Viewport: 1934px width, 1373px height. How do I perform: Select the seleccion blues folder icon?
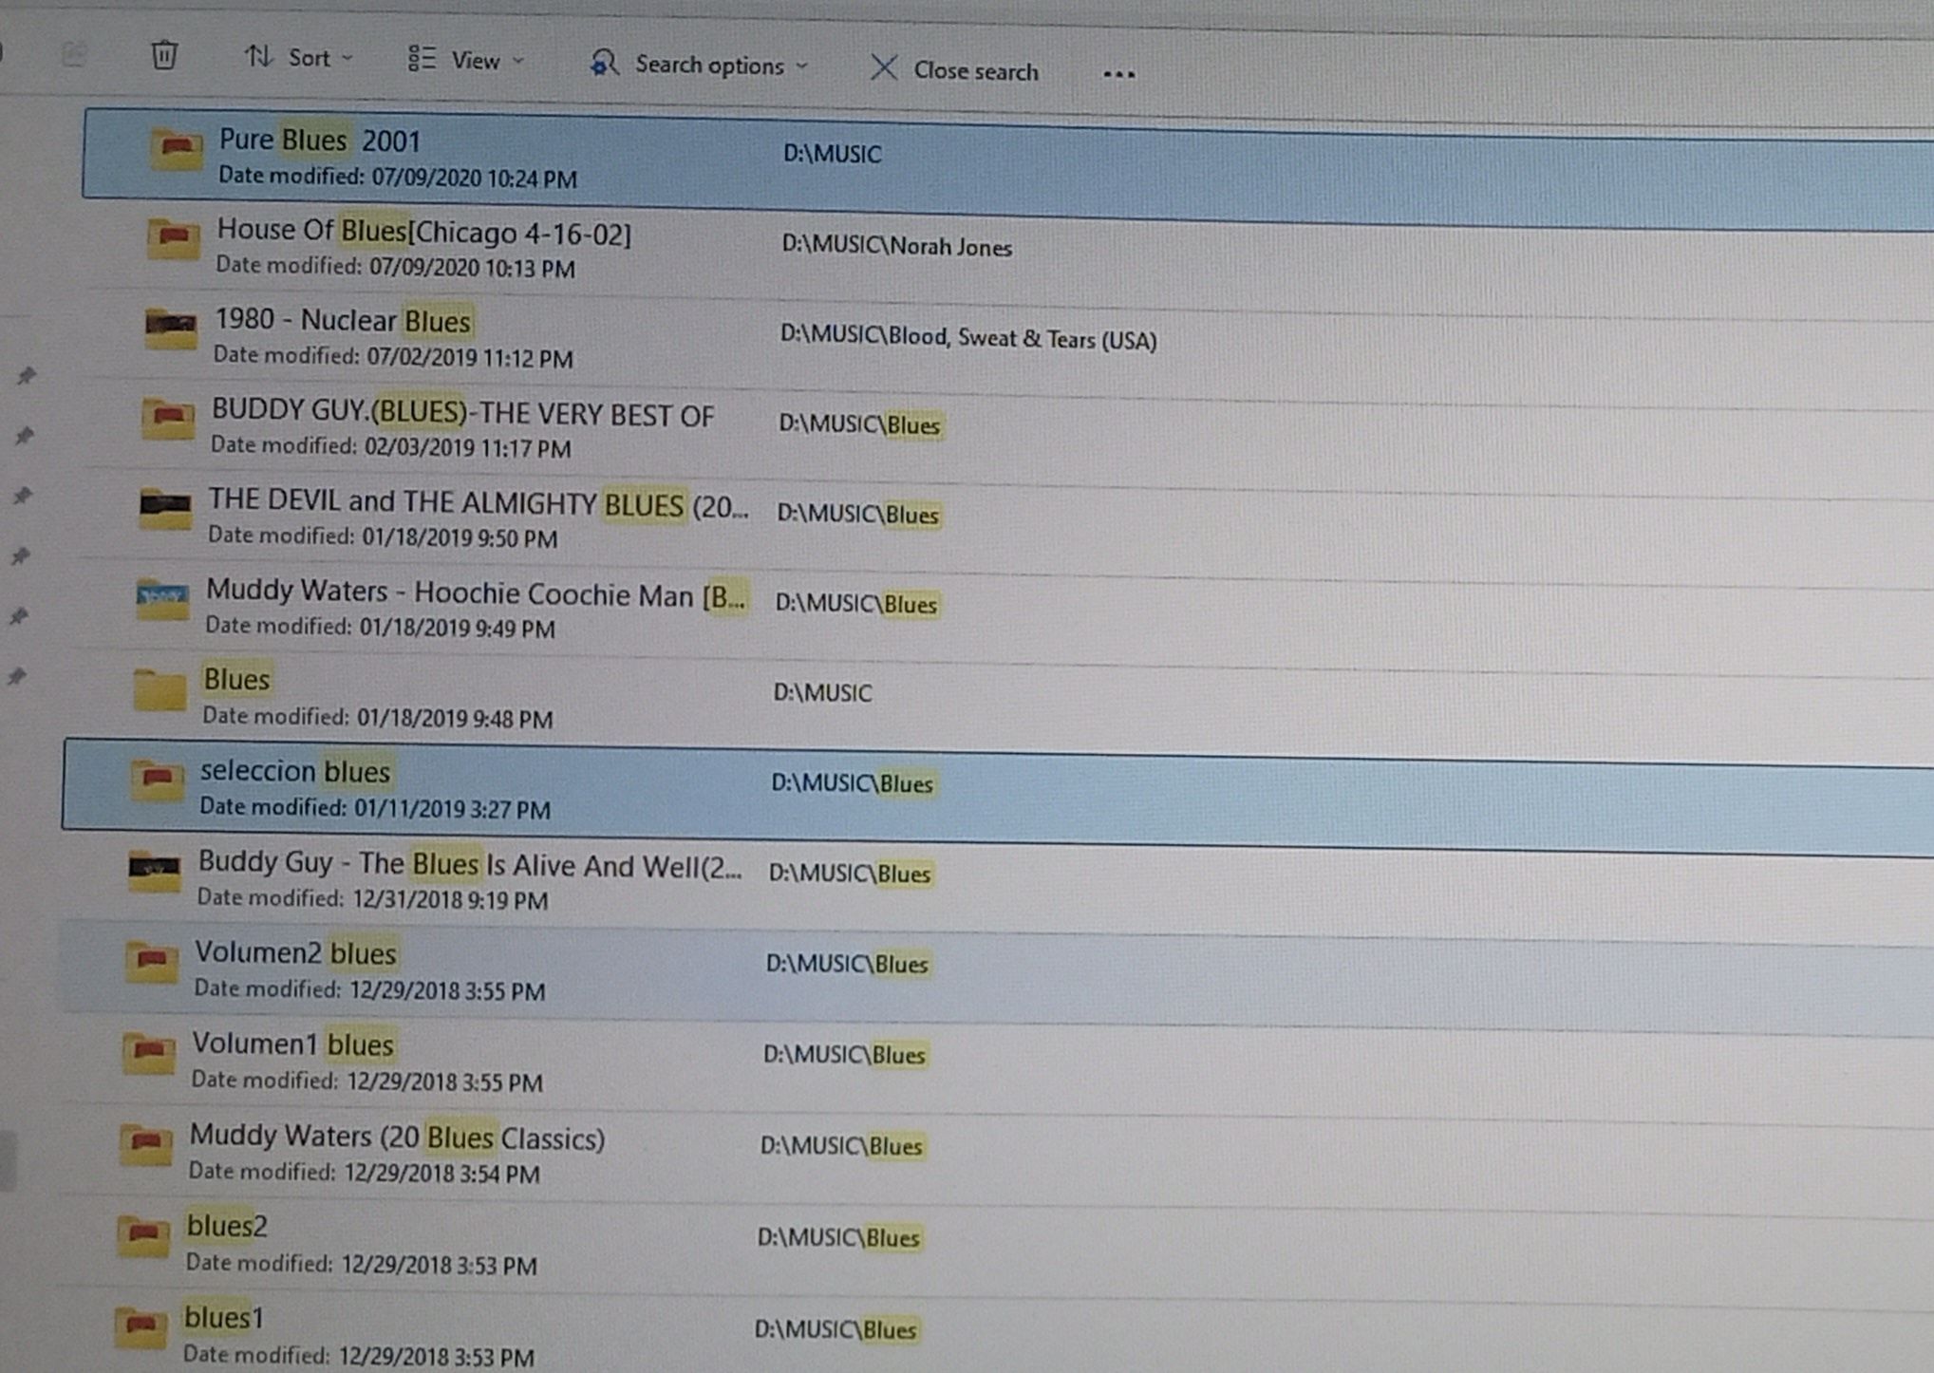click(x=157, y=780)
